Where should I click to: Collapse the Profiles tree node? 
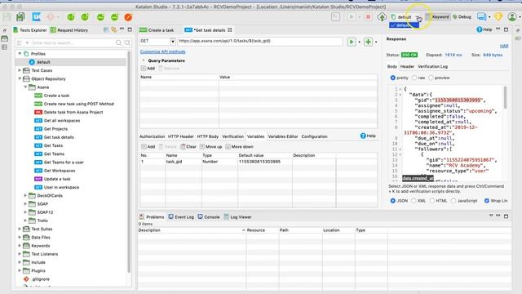20,53
